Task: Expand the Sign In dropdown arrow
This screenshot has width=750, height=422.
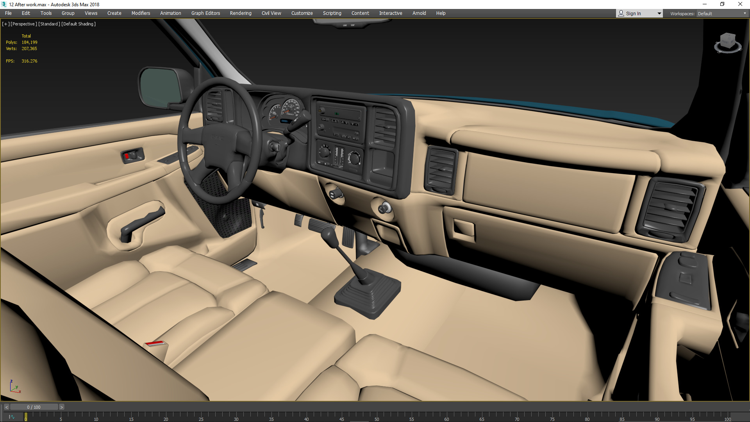Action: pyautogui.click(x=659, y=13)
